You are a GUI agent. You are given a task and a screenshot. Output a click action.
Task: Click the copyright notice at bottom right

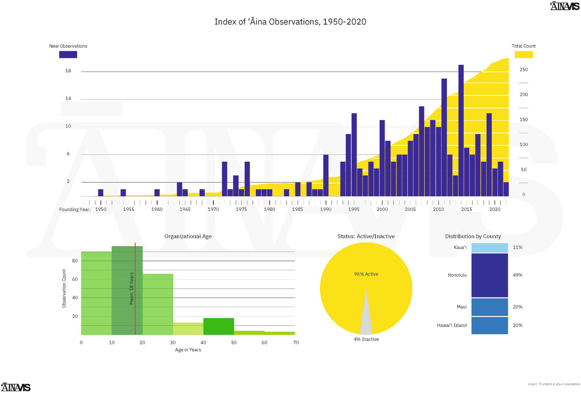click(553, 384)
